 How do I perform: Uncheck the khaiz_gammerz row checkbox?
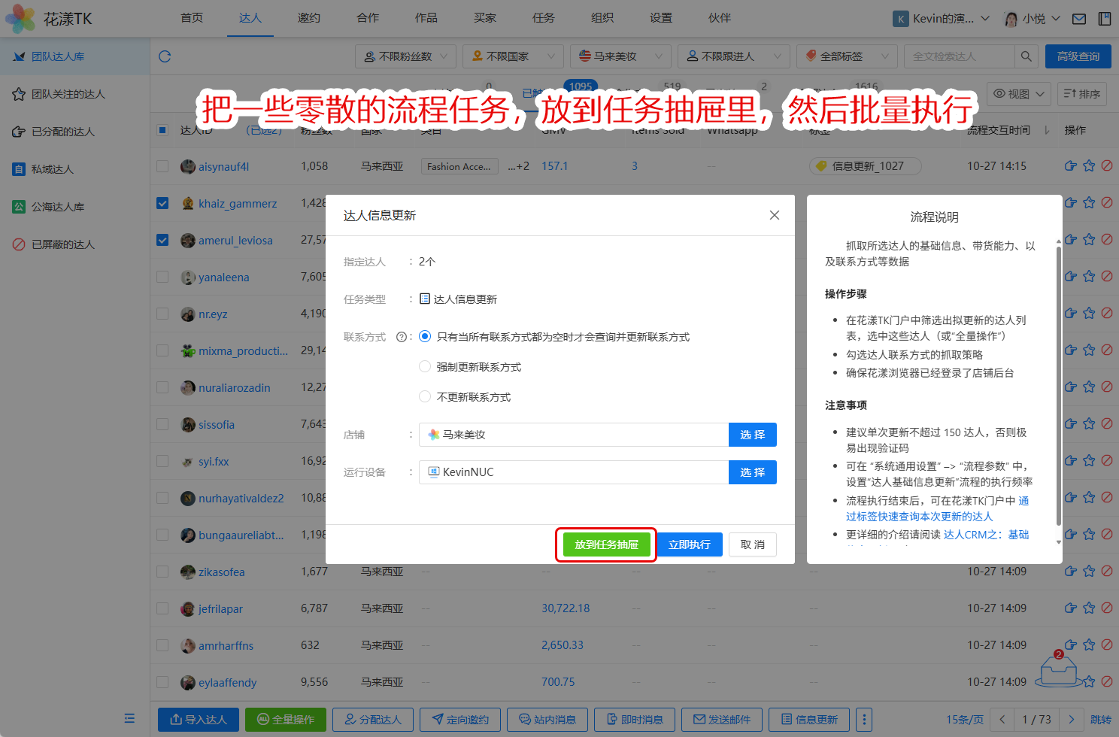click(x=162, y=203)
